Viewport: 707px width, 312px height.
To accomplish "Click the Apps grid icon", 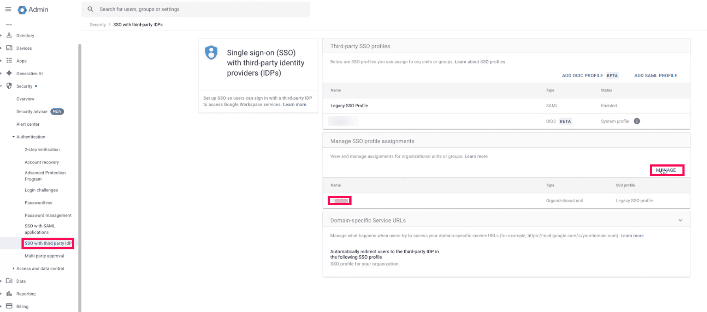I will (9, 60).
